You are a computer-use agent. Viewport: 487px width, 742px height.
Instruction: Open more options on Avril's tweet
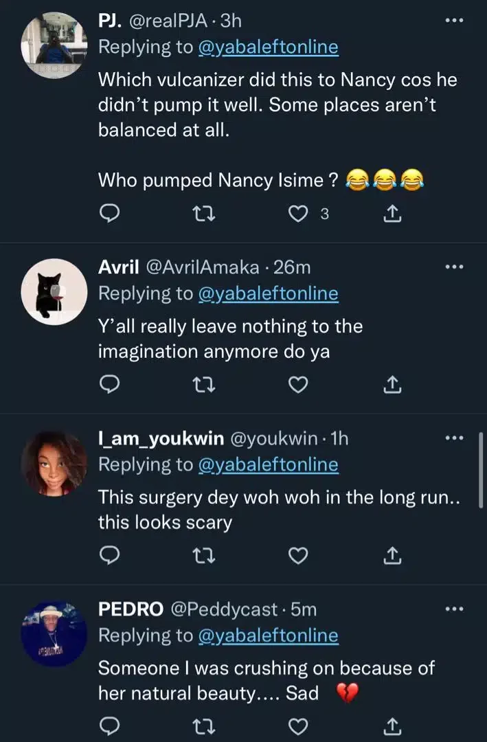click(x=454, y=267)
